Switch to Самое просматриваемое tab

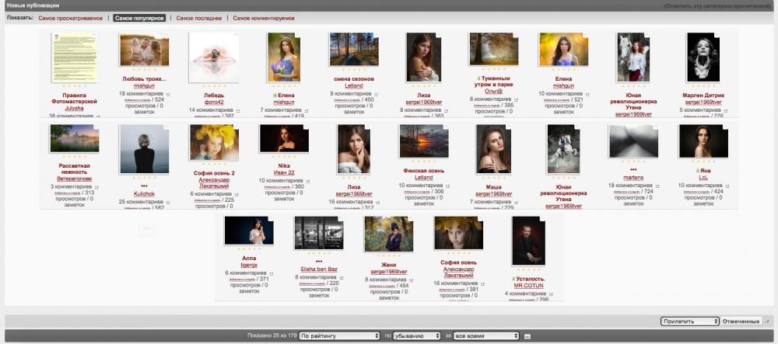(71, 19)
